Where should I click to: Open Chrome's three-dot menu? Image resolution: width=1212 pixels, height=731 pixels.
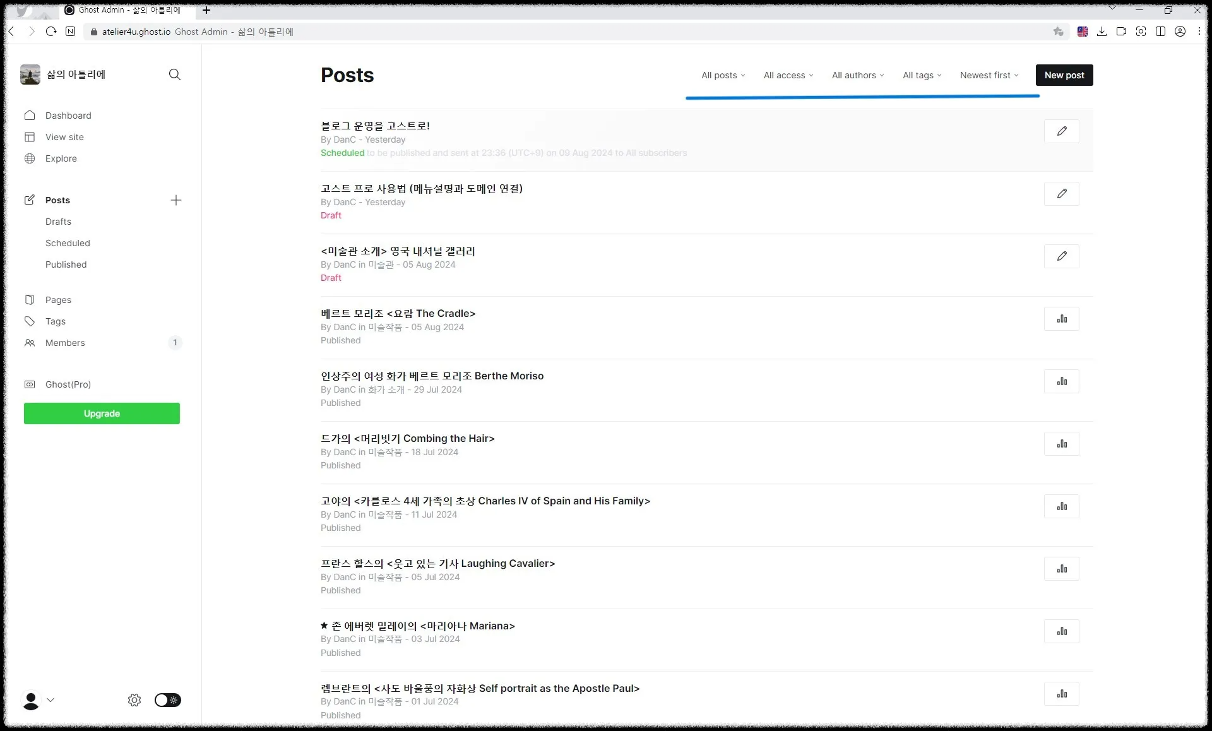coord(1199,31)
